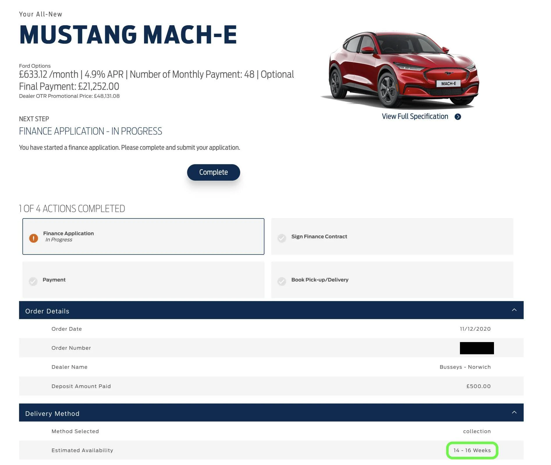Click the Busseys - Norwich dealer name
551x465 pixels.
(465, 367)
